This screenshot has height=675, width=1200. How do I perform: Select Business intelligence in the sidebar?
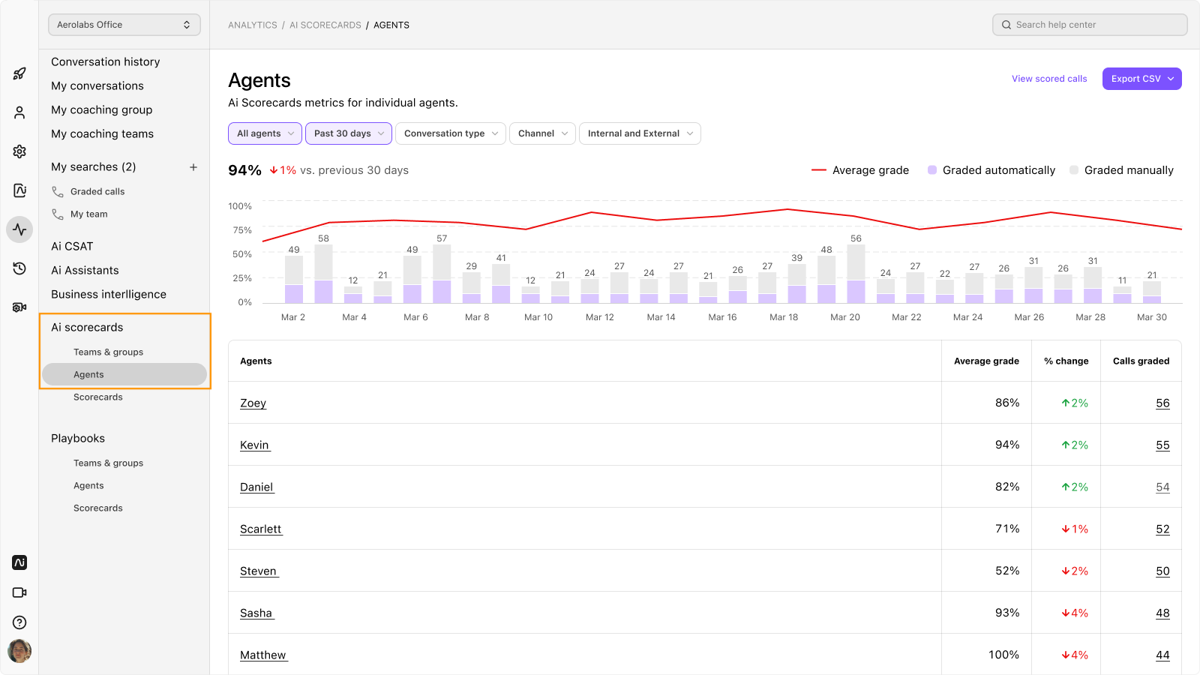coord(109,295)
